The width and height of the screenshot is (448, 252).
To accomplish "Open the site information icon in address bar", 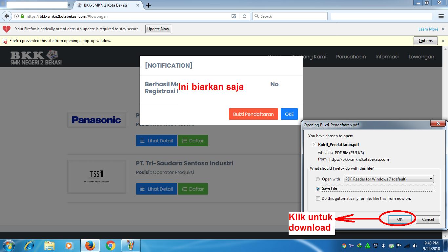I will point(16,16).
